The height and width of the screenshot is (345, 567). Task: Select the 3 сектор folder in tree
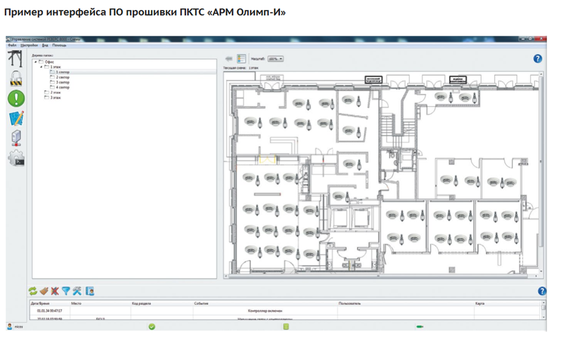[x=62, y=82]
